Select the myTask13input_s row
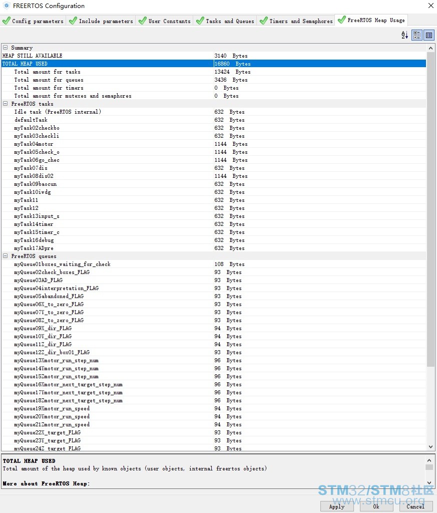 point(214,216)
